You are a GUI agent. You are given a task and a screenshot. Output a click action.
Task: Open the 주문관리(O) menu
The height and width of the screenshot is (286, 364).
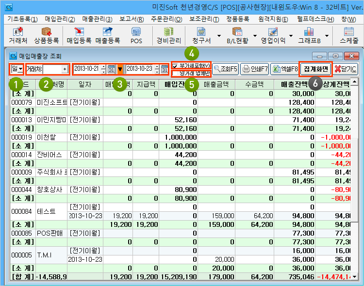pos(166,19)
